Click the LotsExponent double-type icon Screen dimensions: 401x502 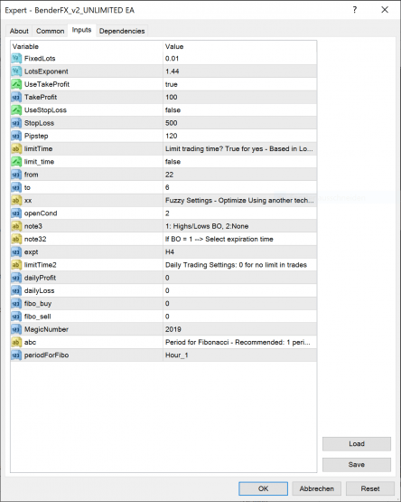(16, 71)
